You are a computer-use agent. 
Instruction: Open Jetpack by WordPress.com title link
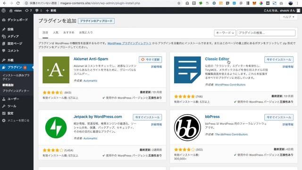point(98,117)
